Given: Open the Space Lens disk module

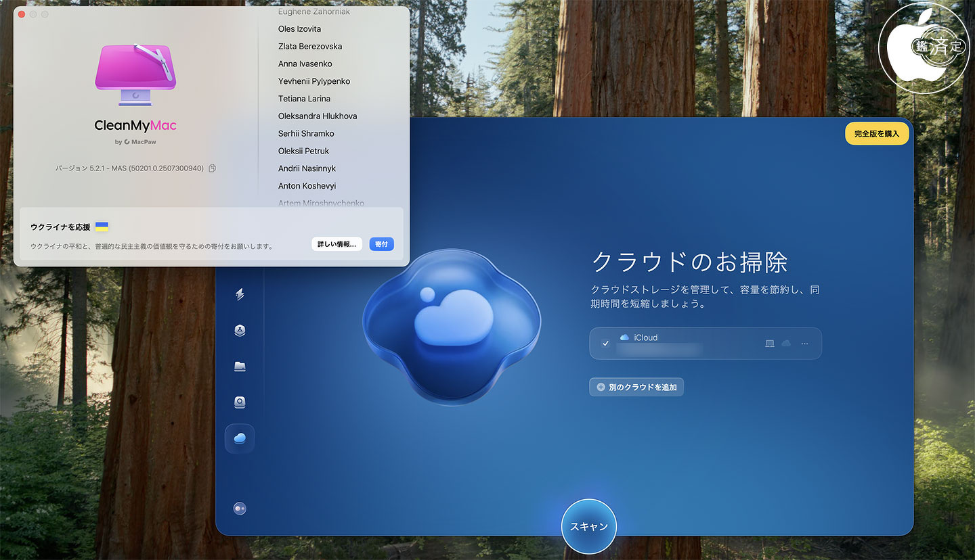Looking at the screenshot, I should tap(240, 402).
